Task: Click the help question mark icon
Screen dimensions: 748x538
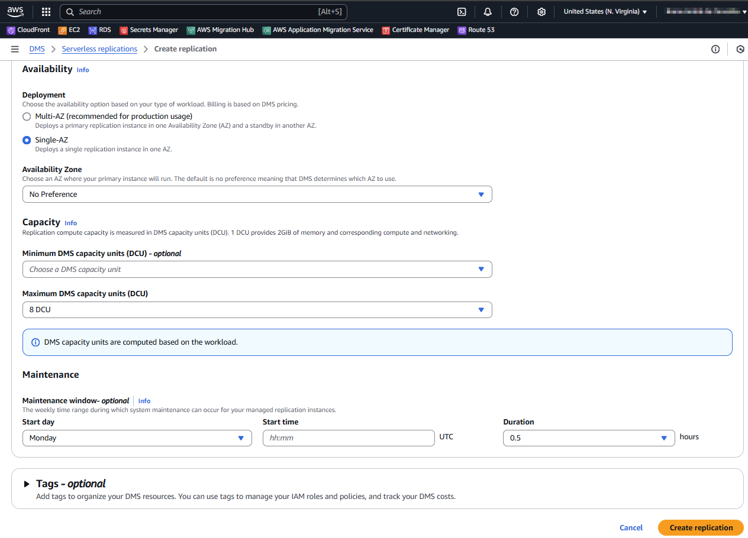Action: [514, 12]
